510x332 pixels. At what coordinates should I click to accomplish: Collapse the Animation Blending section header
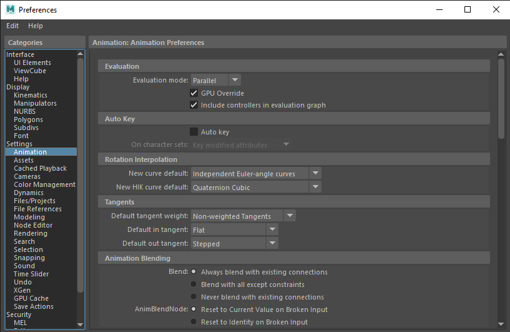[x=294, y=258]
